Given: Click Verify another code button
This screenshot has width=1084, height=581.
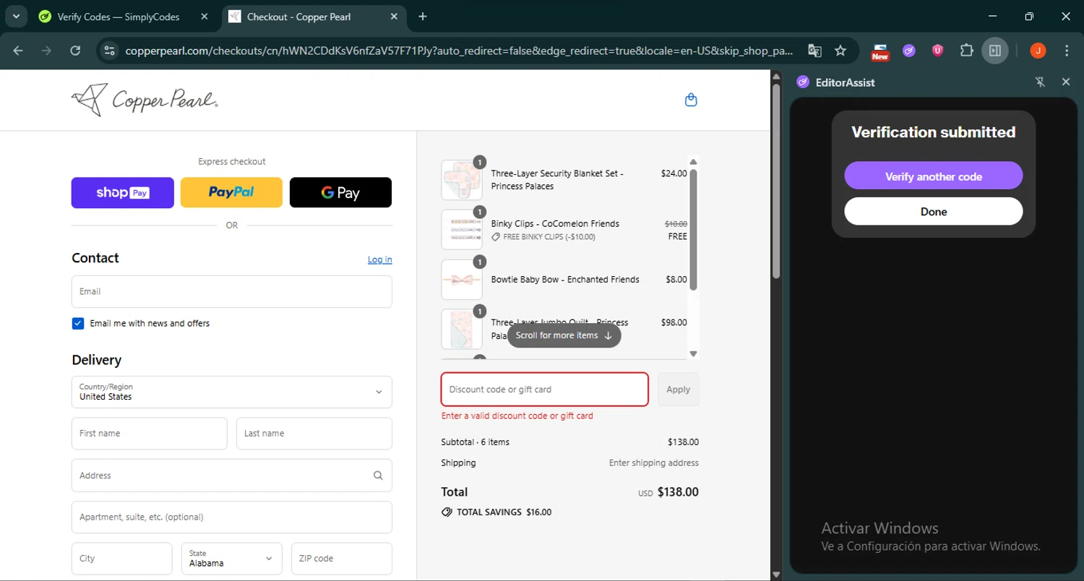Looking at the screenshot, I should tap(934, 176).
